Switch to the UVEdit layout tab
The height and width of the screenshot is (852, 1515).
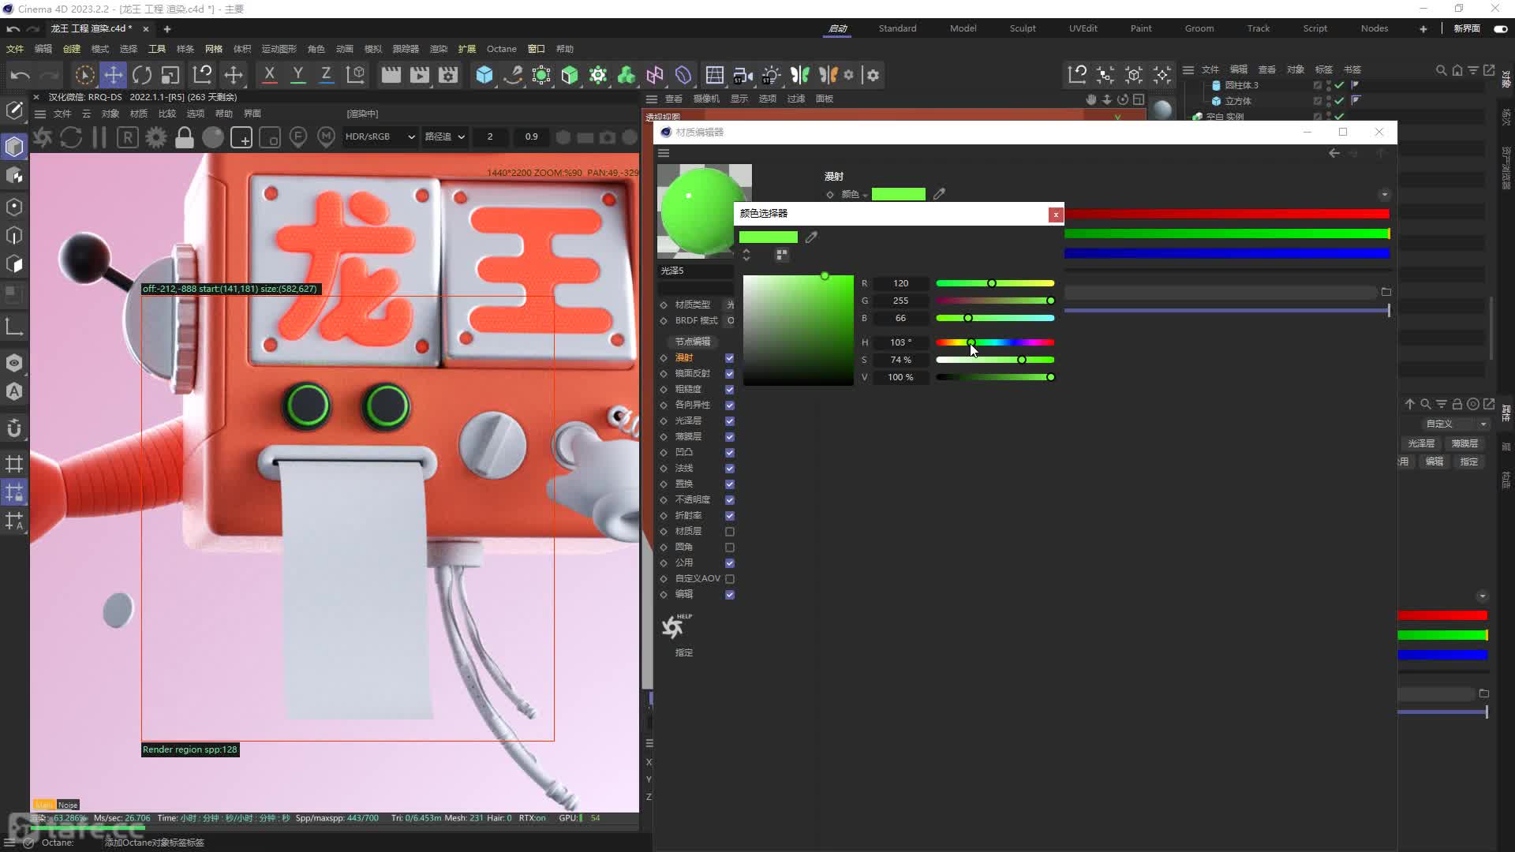click(1083, 28)
